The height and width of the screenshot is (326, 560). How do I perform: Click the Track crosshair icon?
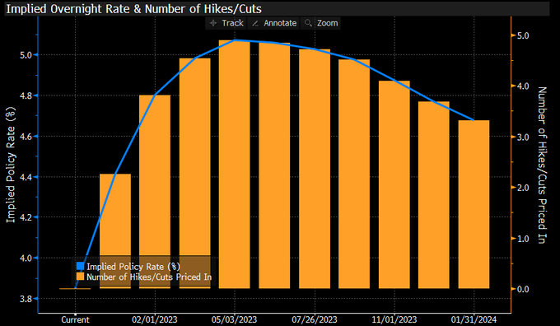[x=213, y=23]
